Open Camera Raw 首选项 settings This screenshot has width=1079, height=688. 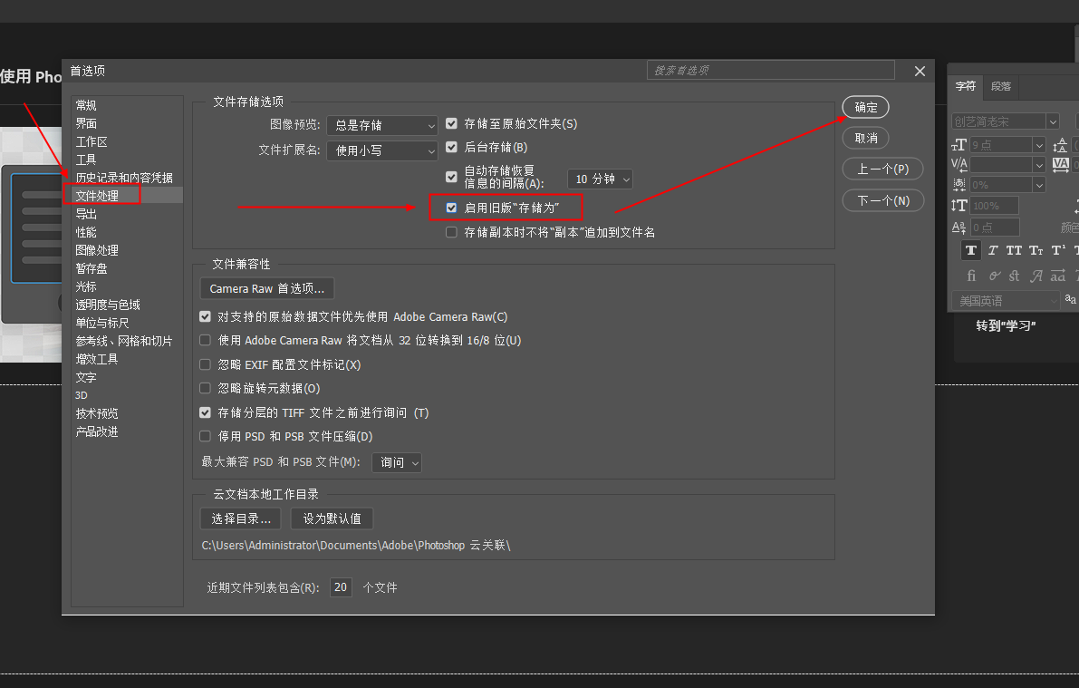click(266, 288)
